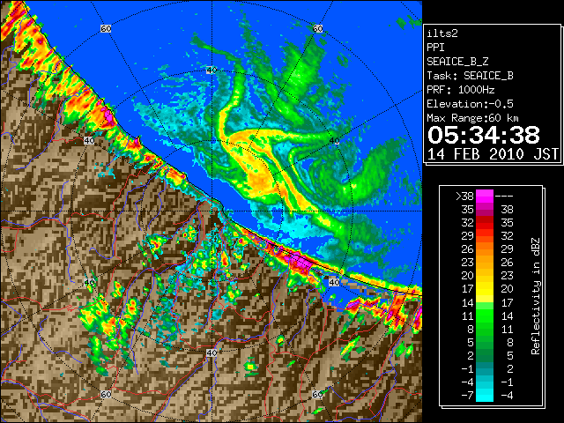Select the 'Elevation:-0.5' line
This screenshot has width=564, height=423.
tap(470, 104)
